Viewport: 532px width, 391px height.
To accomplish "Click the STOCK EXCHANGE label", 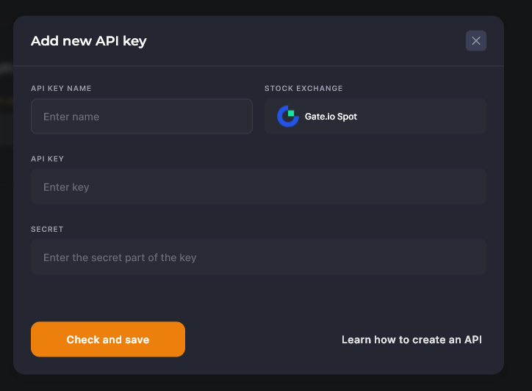I will point(303,89).
